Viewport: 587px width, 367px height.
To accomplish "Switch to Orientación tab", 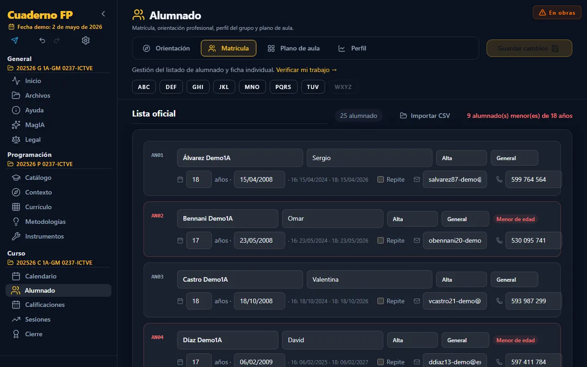I will pos(166,48).
